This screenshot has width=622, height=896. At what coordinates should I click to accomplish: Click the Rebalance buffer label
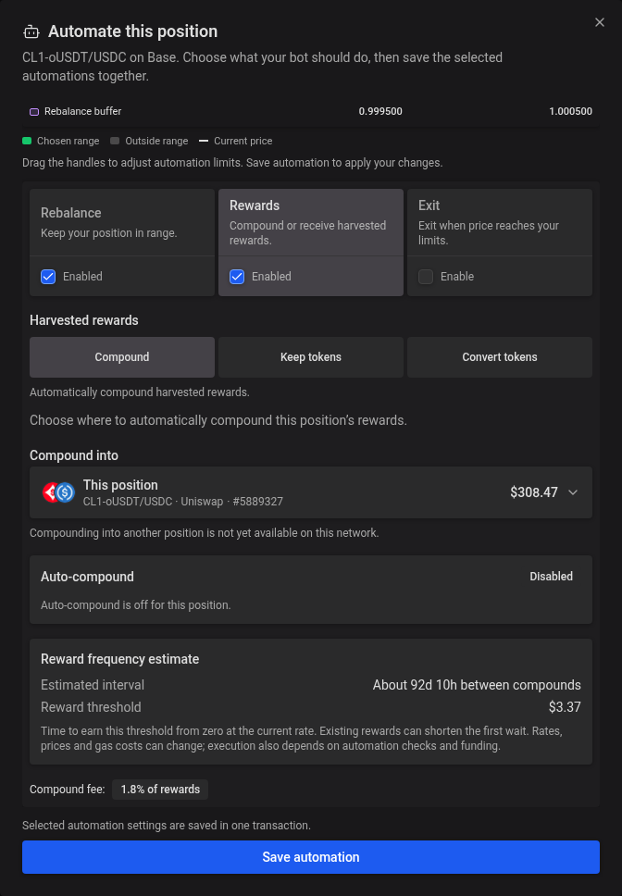tap(82, 111)
